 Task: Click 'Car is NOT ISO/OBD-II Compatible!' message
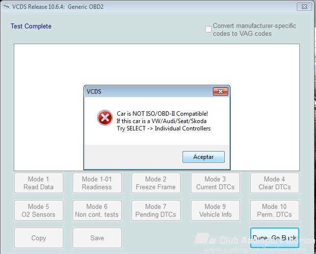click(x=162, y=114)
